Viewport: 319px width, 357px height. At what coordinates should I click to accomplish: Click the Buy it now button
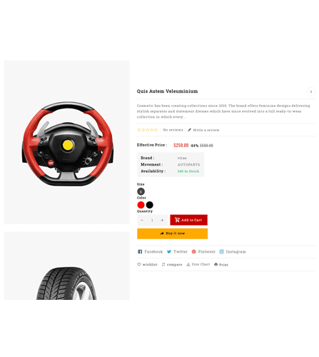[172, 233]
